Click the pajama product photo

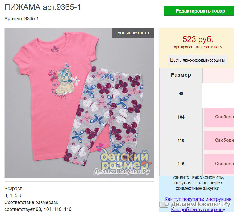point(79,103)
